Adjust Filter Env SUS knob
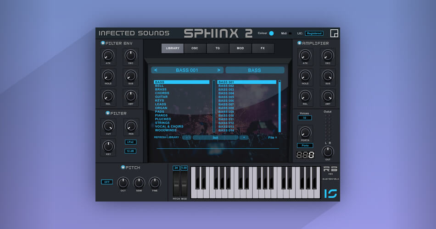Screen dimensions: 436x229 coord(130,76)
